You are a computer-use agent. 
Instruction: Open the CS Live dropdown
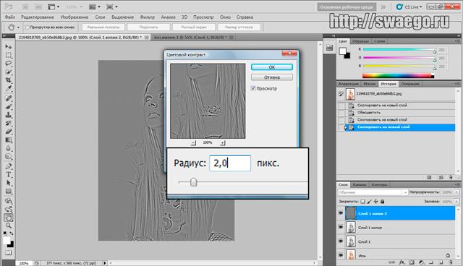coord(409,7)
